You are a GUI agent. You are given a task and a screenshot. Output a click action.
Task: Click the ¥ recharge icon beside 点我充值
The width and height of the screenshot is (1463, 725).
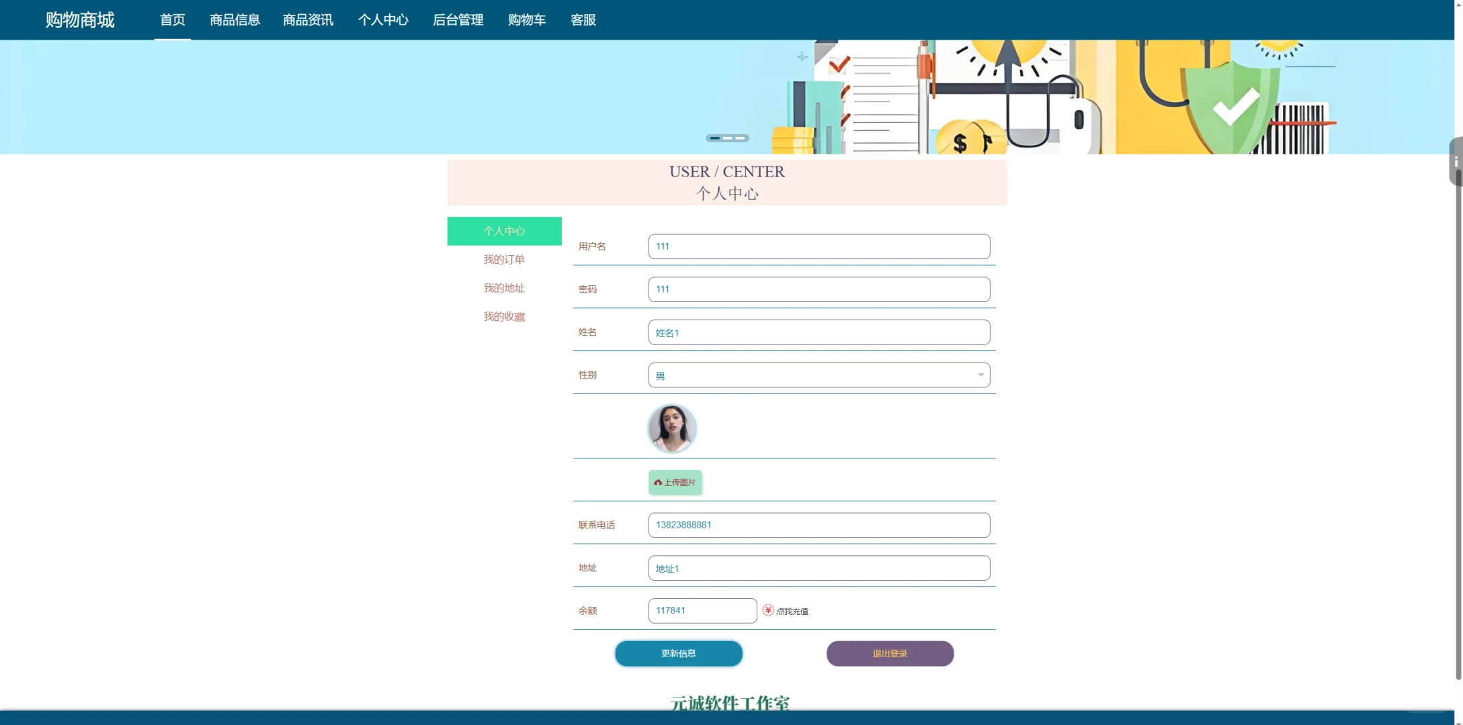point(767,611)
